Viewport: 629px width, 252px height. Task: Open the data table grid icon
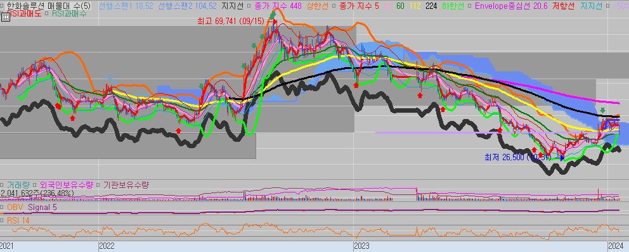pos(6,17)
